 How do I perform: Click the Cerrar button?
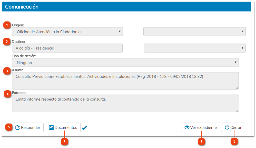[233, 127]
